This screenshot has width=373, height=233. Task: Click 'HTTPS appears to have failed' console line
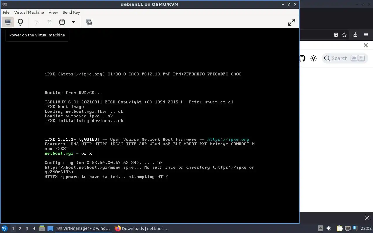click(x=106, y=176)
